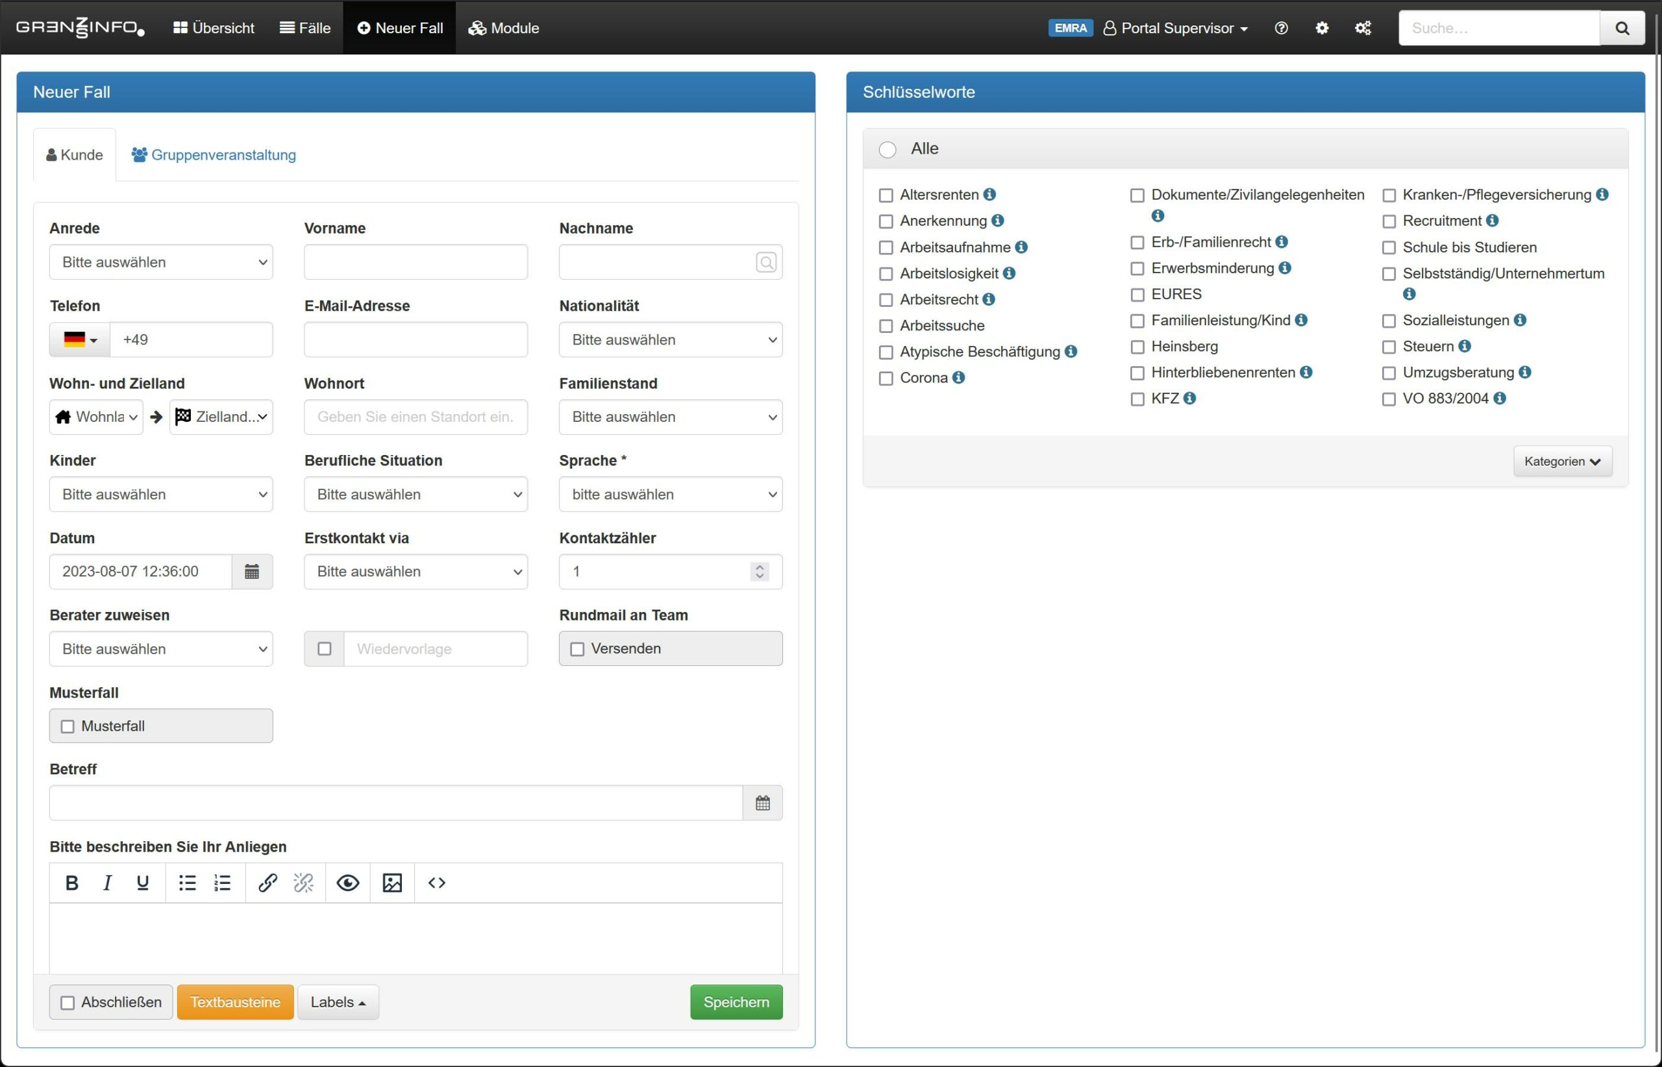Open the calendar picker next to Datum
1662x1067 pixels.
[x=252, y=572]
